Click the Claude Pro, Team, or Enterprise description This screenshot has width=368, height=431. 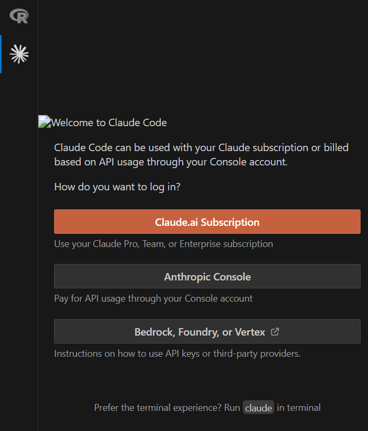click(163, 244)
